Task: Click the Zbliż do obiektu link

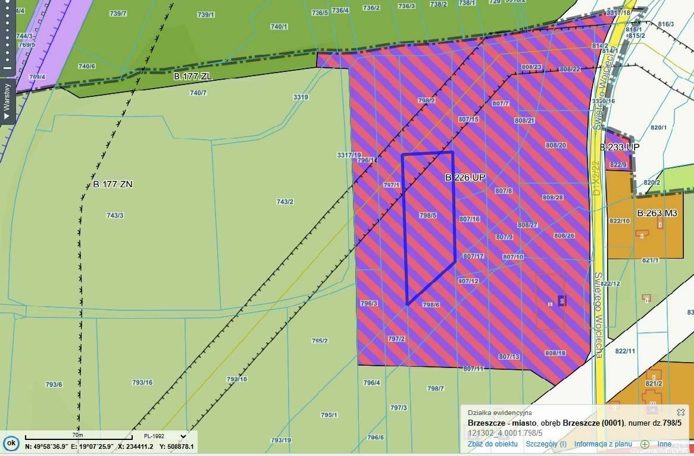Action: 492,444
